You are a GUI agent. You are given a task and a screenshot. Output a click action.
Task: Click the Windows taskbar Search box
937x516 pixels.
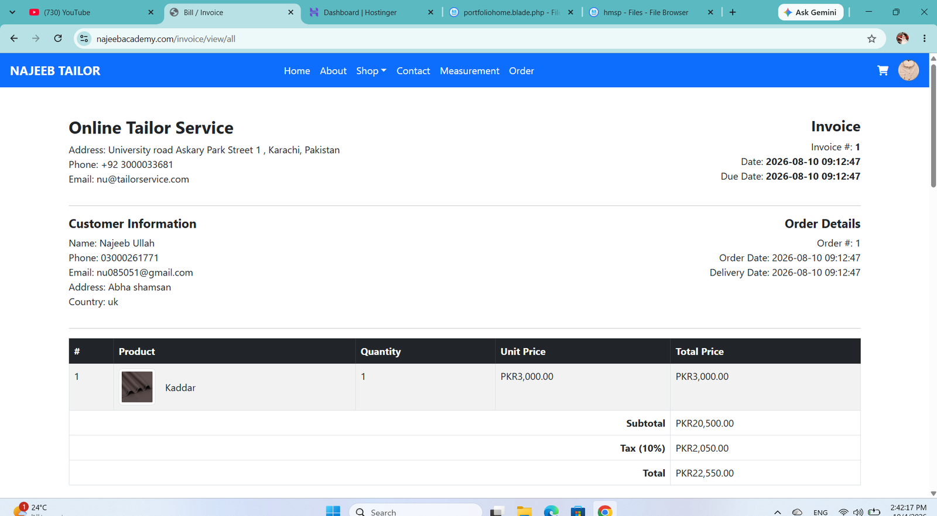click(416, 511)
